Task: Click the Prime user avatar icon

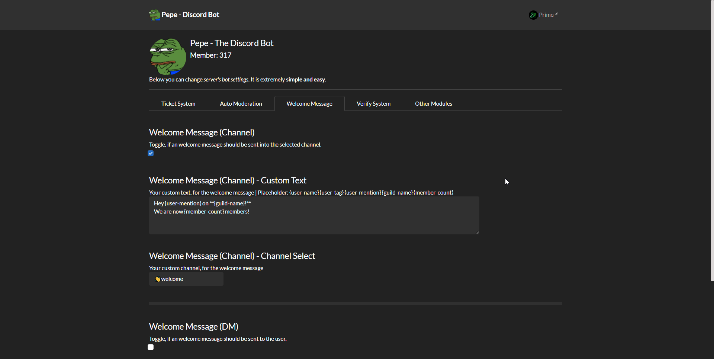Action: click(x=533, y=15)
